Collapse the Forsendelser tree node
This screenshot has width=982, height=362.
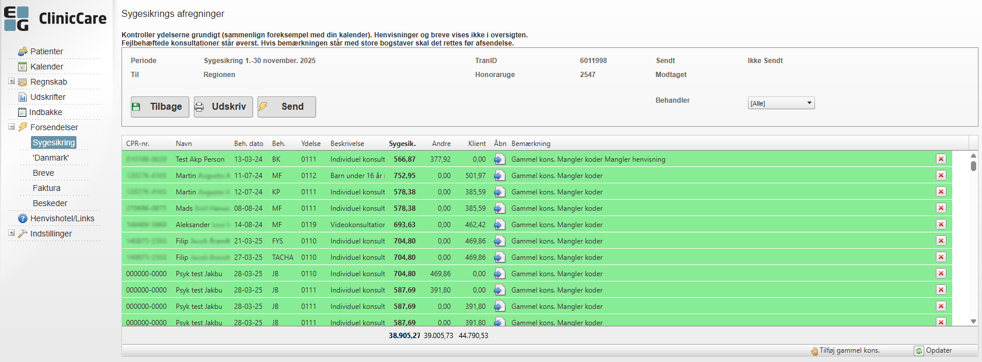(x=11, y=127)
